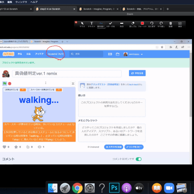
Task: Select the Arrow annotation tool
Action: tap(122, 24)
